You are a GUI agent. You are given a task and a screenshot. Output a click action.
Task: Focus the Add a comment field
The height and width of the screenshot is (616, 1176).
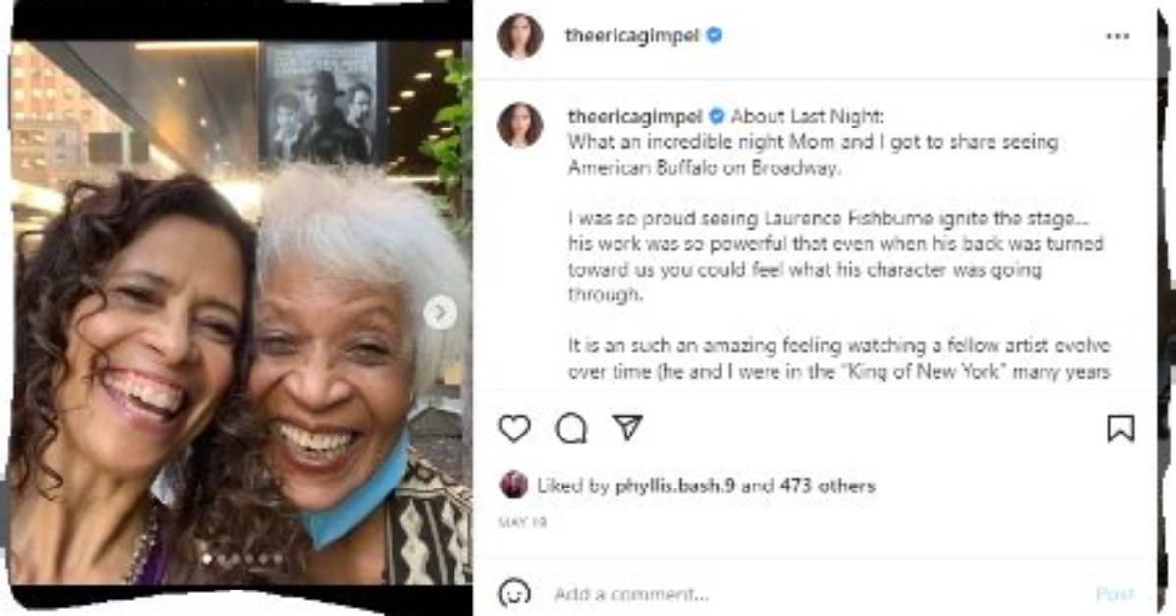(818, 594)
